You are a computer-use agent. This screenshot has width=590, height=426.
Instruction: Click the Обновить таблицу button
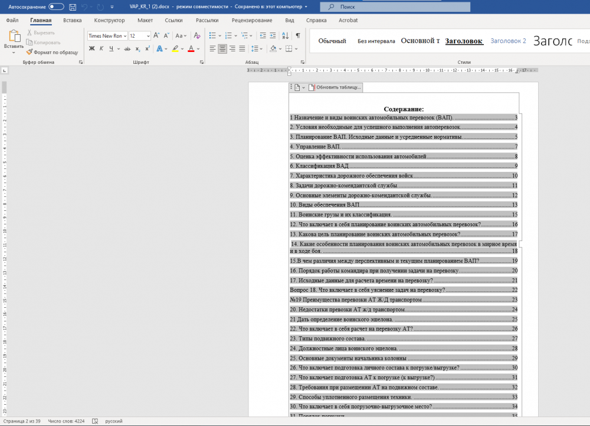(335, 87)
